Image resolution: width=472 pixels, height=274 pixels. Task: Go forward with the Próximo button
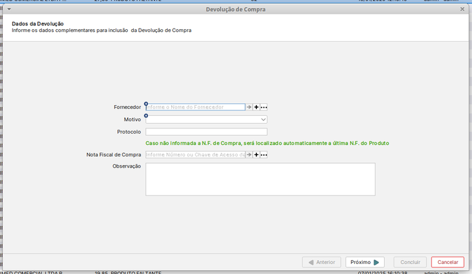pyautogui.click(x=365, y=262)
